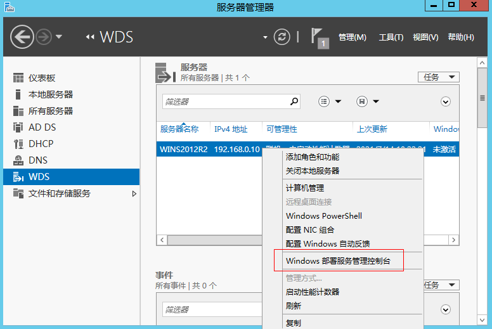
Task: Click the 所有服务器 icon in sidebar
Action: coord(18,111)
